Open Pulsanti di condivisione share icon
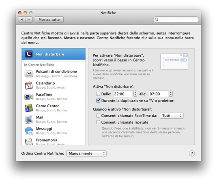Screen dimensions: 217x183 tap(29, 74)
